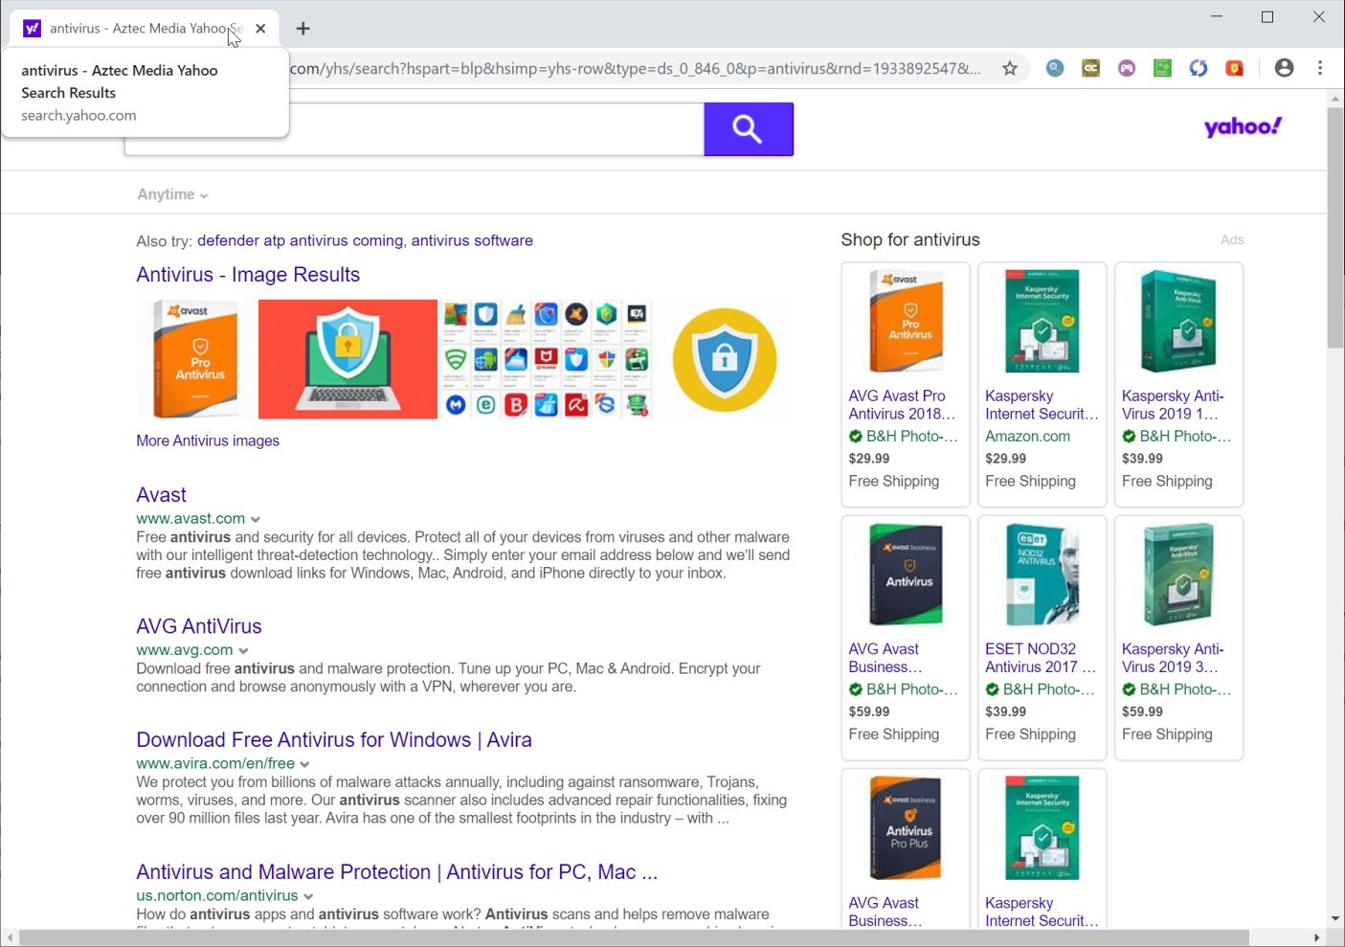Click the www.avast.com URL text

pos(191,519)
